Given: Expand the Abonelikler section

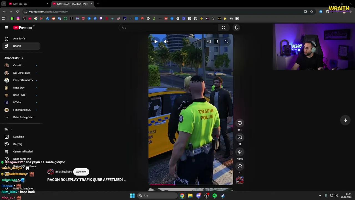Looking at the screenshot, I should 14,58.
